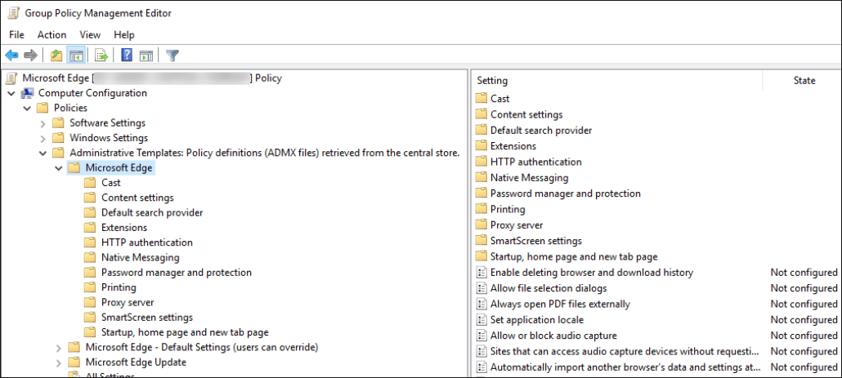Toggle the Show/Hide Action Pane icon
This screenshot has width=842, height=378.
point(146,56)
